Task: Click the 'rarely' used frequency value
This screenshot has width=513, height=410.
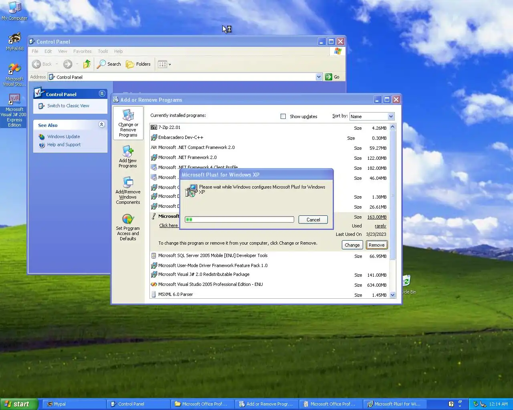Action: pos(380,226)
